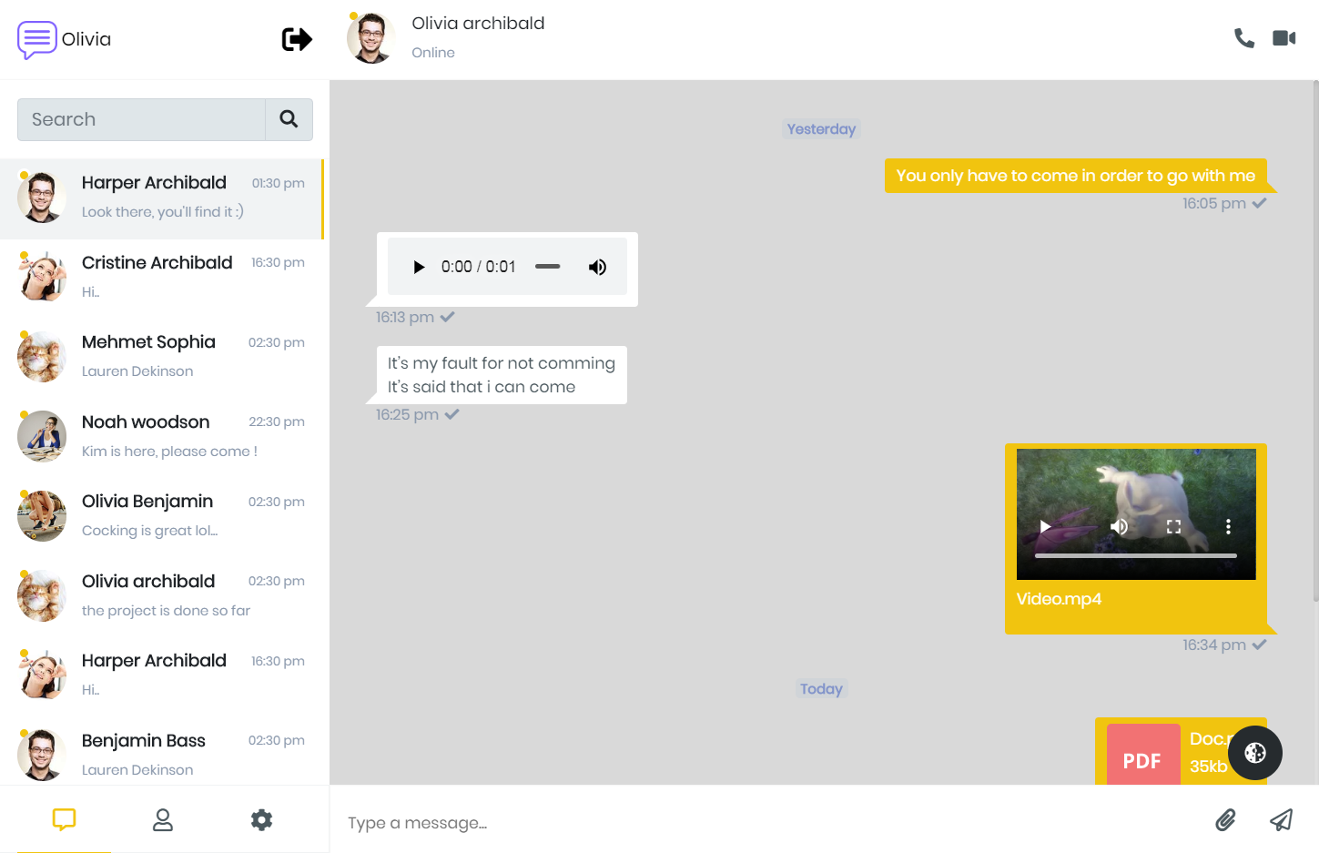1319x853 pixels.
Task: Open the Doc PDF attachment
Action: tap(1143, 756)
